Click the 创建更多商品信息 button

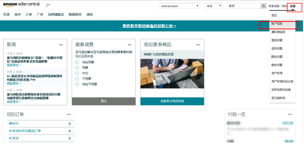click(172, 101)
